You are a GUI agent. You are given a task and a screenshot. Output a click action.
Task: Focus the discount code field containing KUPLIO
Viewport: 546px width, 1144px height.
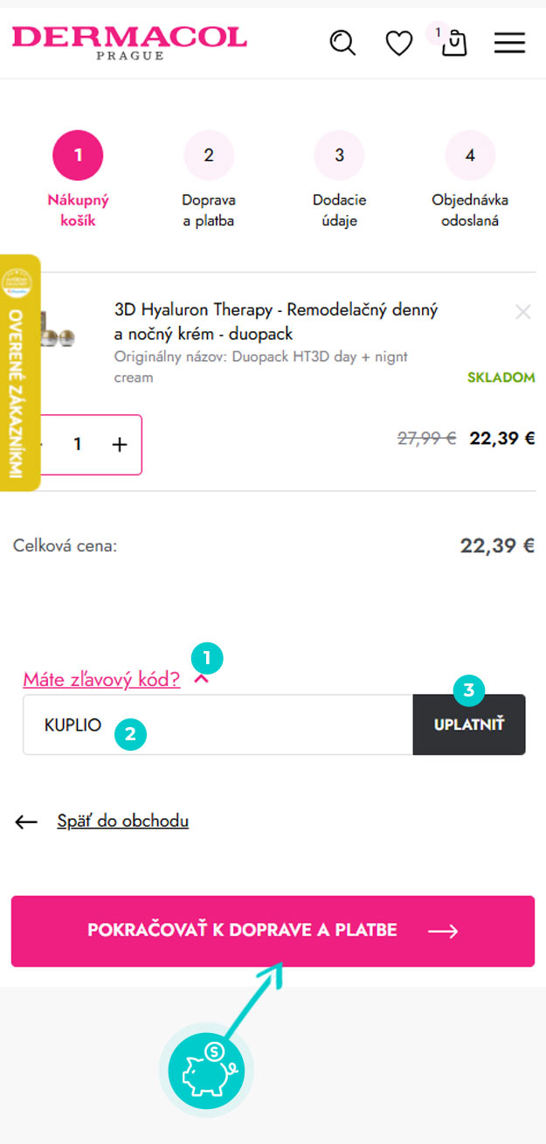(218, 725)
